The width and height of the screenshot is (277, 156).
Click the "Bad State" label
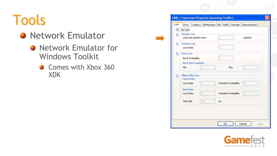188,89
